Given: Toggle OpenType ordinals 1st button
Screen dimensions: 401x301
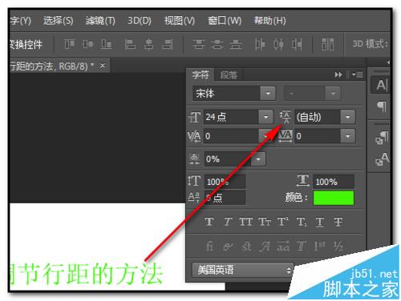Looking at the screenshot, I should pyautogui.click(x=319, y=246).
